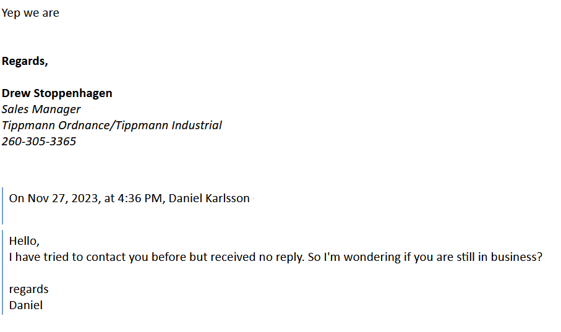This screenshot has height=332, width=561.
Task: Click the "Yep we are" reply text
Action: click(30, 13)
